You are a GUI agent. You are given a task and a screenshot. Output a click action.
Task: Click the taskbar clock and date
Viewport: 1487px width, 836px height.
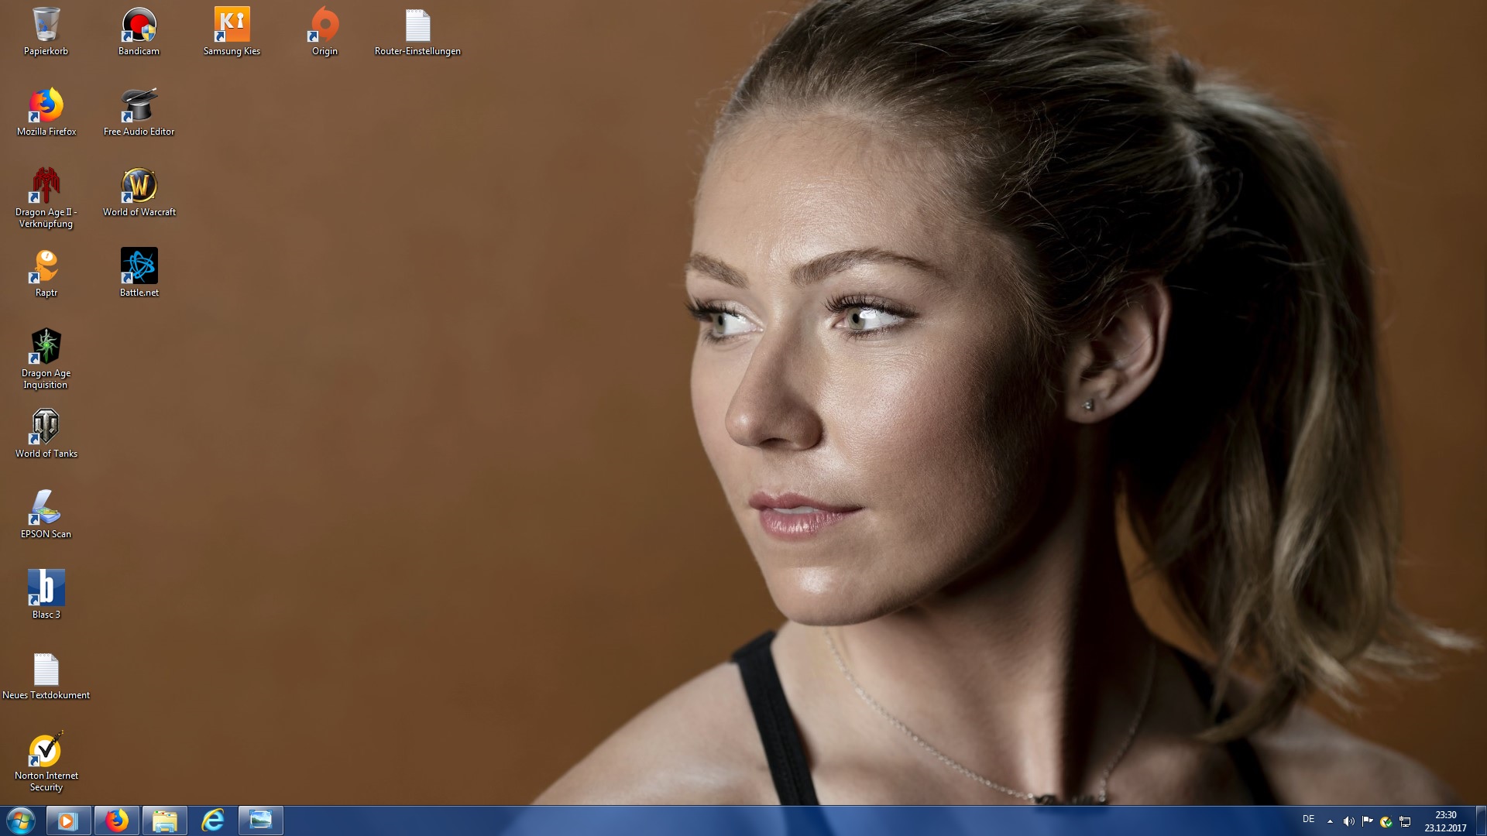pyautogui.click(x=1445, y=821)
